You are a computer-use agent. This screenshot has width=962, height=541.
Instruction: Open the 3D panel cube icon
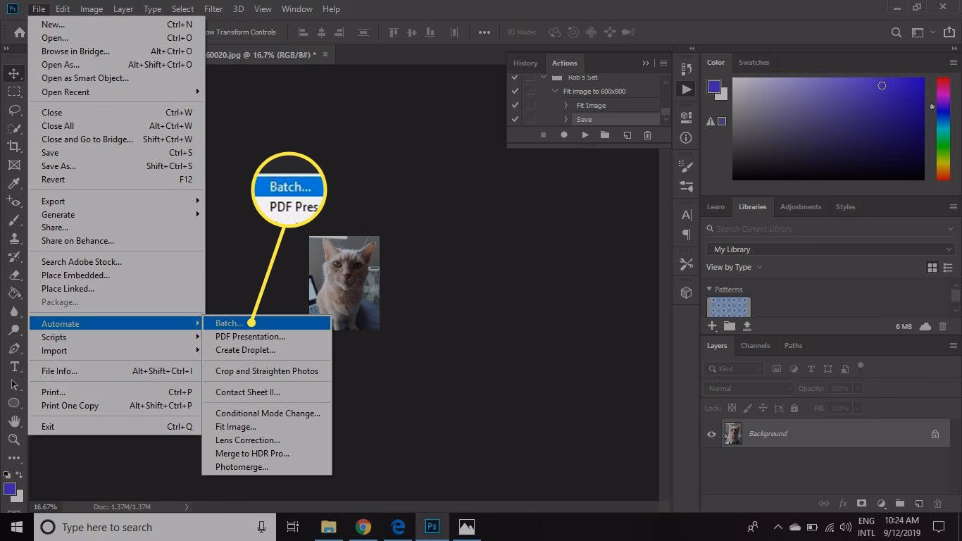686,292
